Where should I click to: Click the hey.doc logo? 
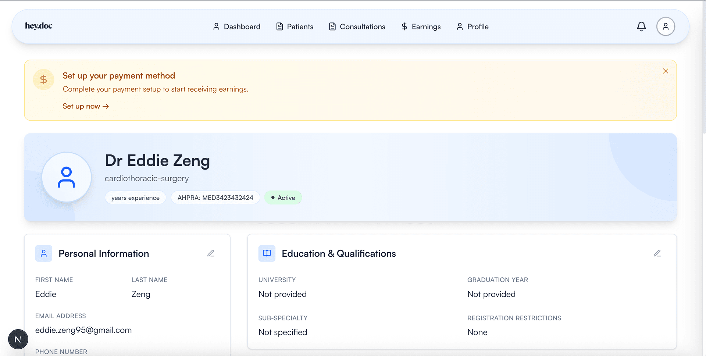tap(38, 26)
